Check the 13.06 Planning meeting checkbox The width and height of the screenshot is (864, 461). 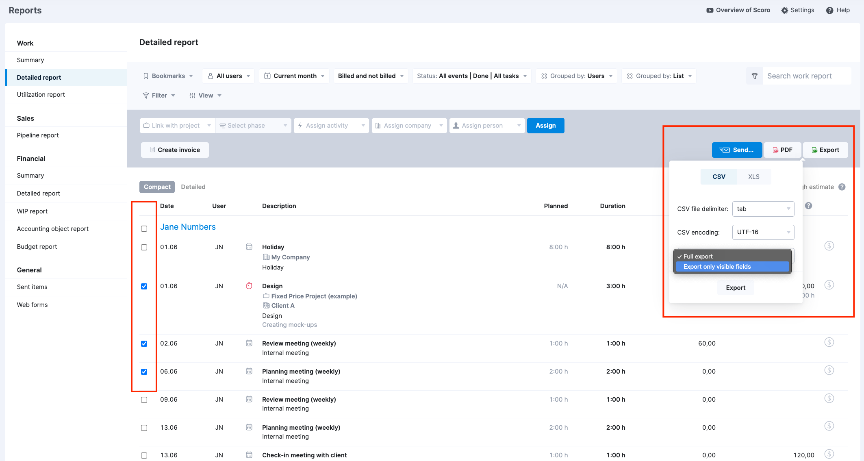coord(144,428)
